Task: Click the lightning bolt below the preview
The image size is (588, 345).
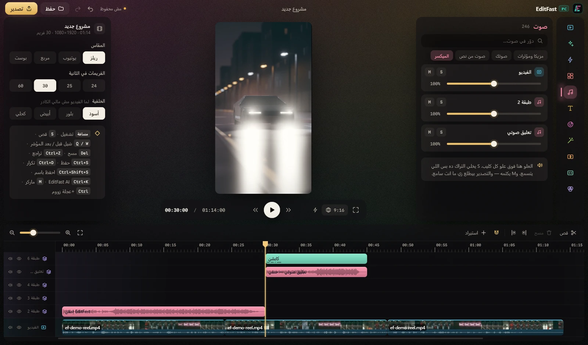Action: [x=315, y=210]
